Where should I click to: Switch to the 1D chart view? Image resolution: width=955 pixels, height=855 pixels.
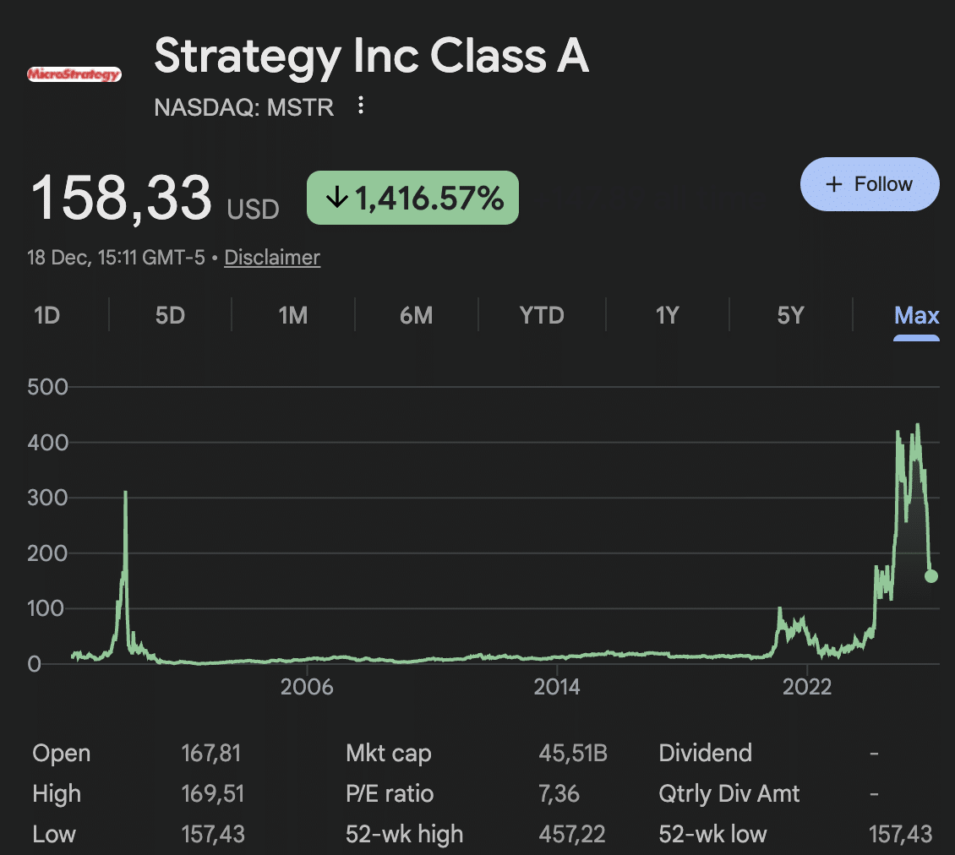(x=47, y=315)
